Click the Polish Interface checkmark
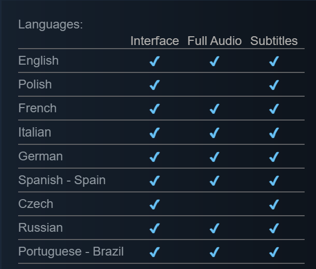 tap(154, 85)
